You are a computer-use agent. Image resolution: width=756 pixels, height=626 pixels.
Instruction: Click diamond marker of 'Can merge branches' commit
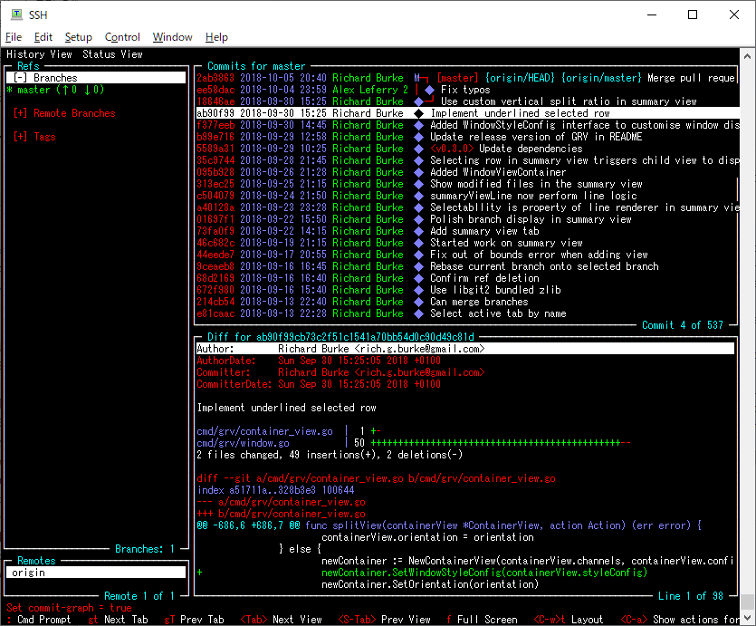(418, 302)
